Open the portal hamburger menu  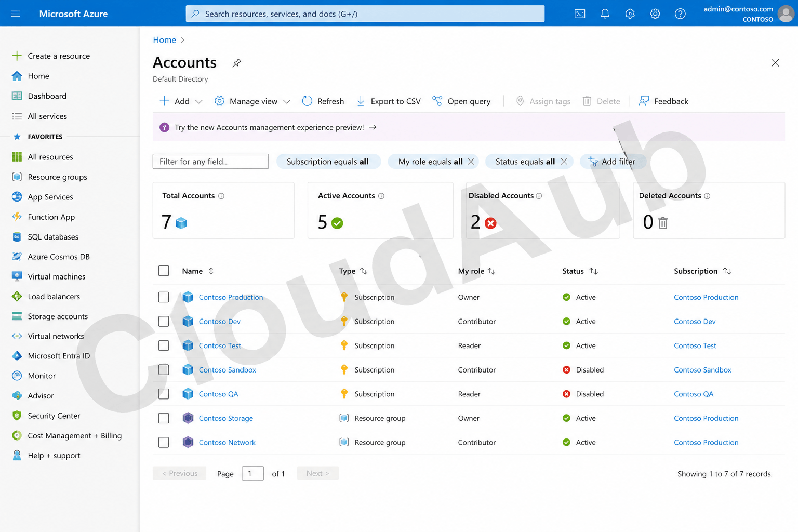(16, 14)
